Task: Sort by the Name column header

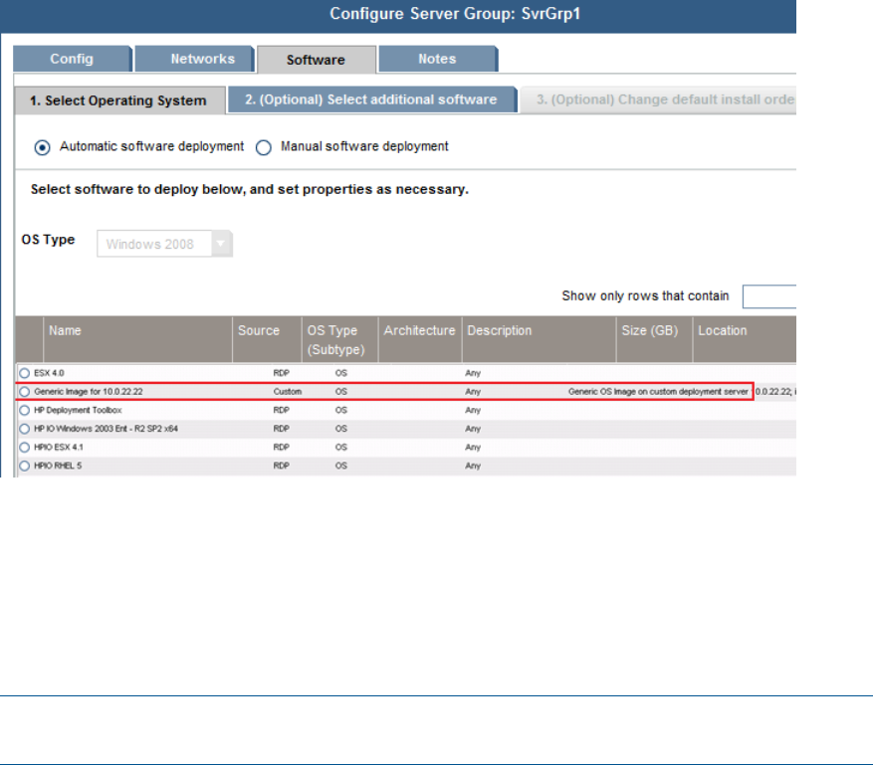Action: coord(65,330)
